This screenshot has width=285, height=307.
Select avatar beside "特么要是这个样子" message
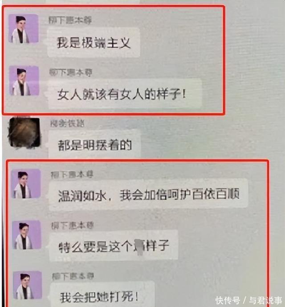(x=27, y=235)
